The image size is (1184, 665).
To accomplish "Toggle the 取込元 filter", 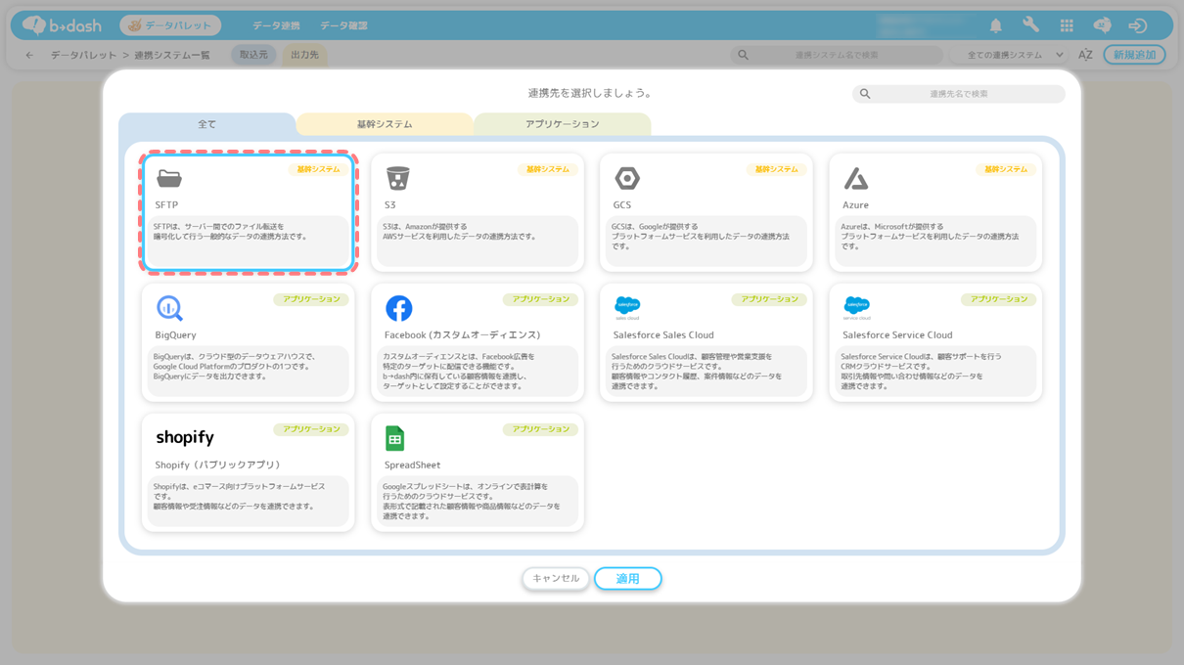I will tap(253, 55).
